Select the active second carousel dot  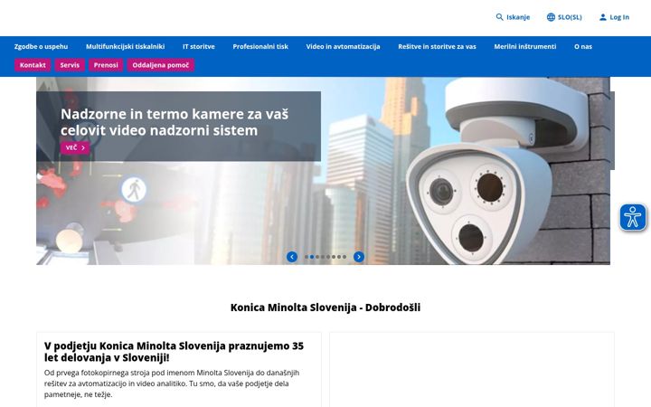(x=312, y=257)
